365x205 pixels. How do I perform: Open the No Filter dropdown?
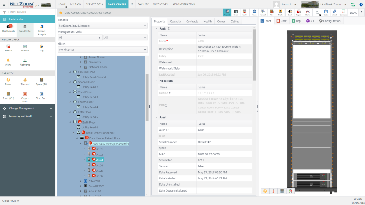(103, 50)
